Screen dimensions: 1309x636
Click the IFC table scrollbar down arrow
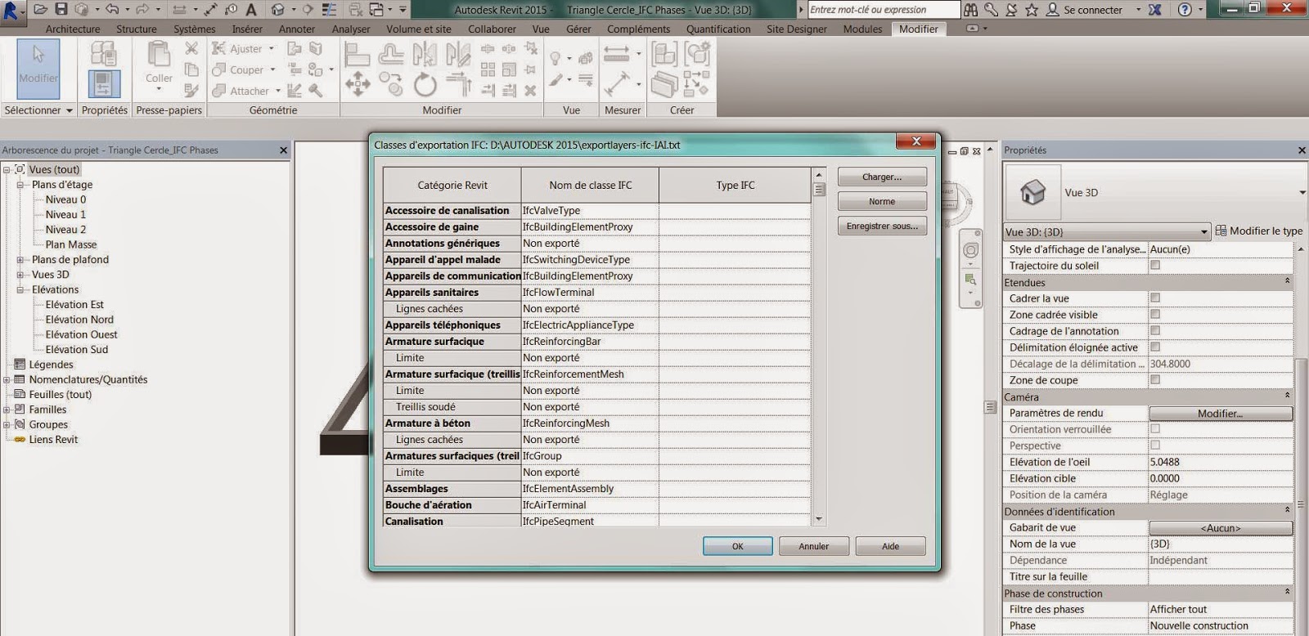click(x=819, y=518)
